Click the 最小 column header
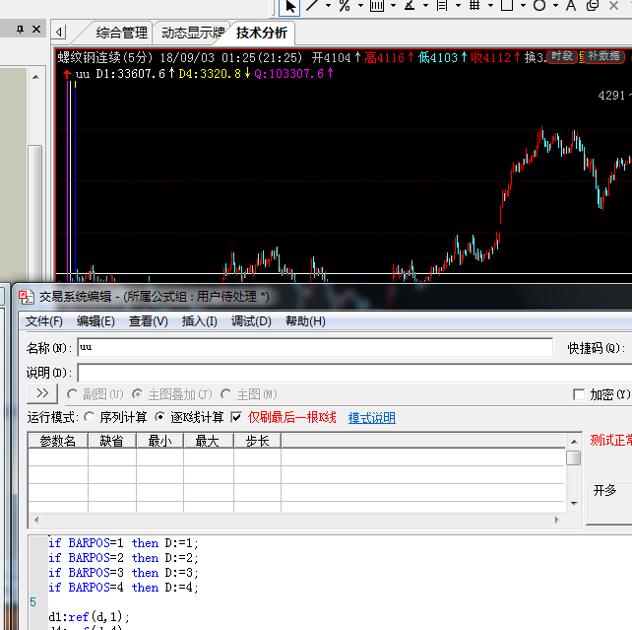 (x=159, y=441)
